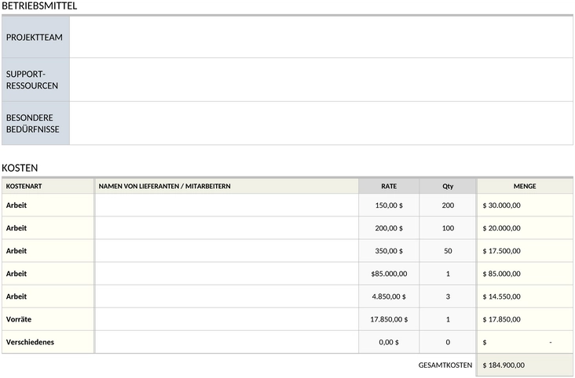Image resolution: width=575 pixels, height=378 pixels.
Task: Click the Qty column header
Action: [448, 187]
